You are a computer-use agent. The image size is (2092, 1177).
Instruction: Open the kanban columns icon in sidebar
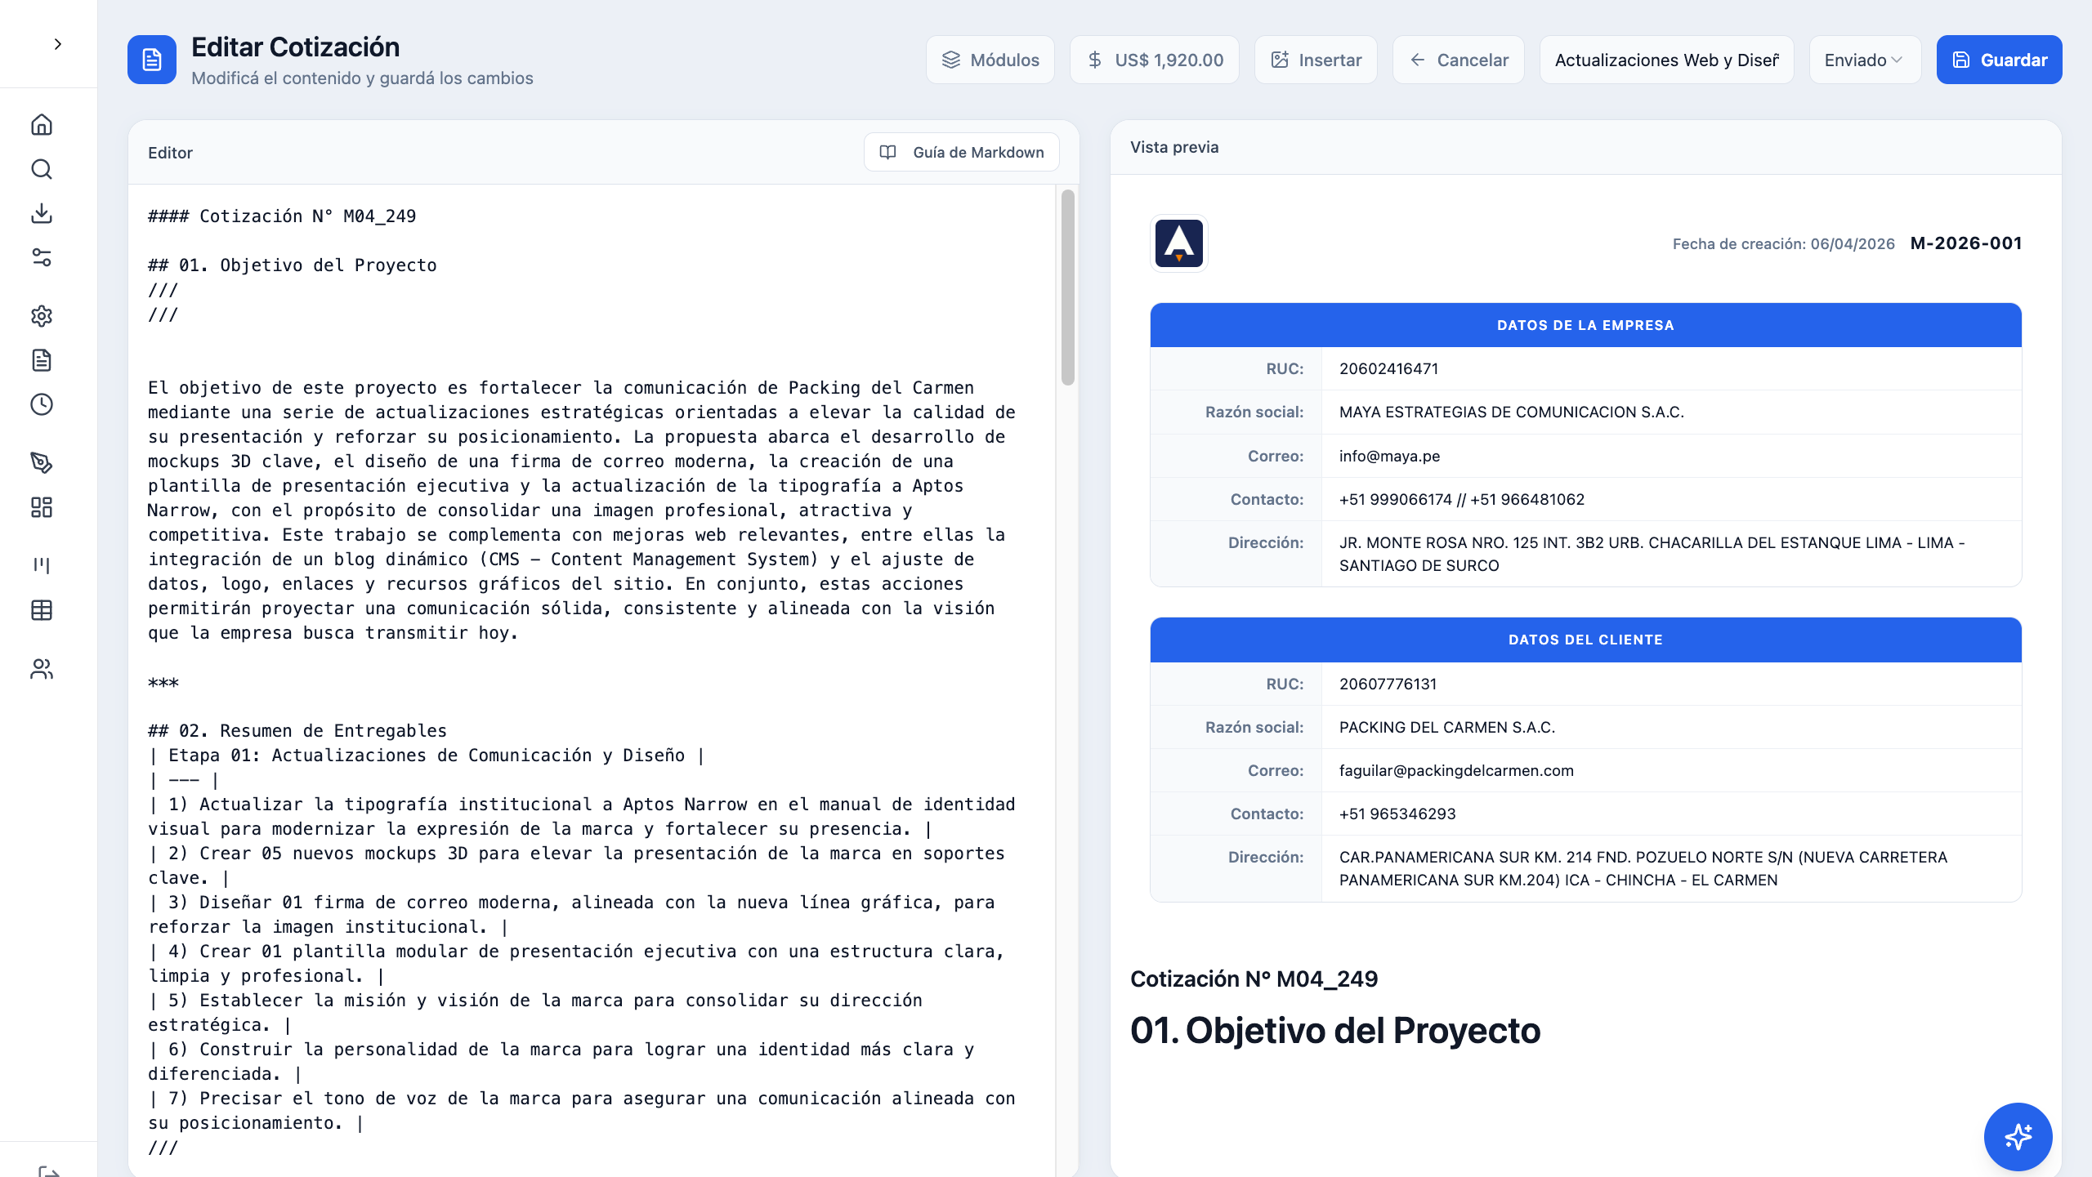point(42,565)
